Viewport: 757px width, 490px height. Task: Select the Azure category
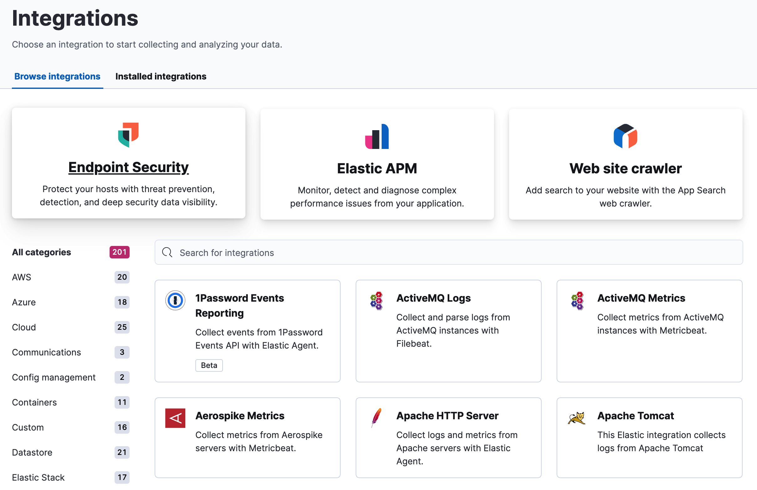tap(23, 302)
